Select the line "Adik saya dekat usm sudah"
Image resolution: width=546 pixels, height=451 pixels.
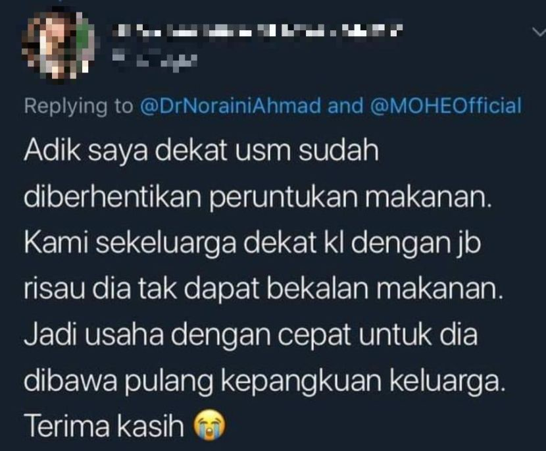tap(201, 151)
